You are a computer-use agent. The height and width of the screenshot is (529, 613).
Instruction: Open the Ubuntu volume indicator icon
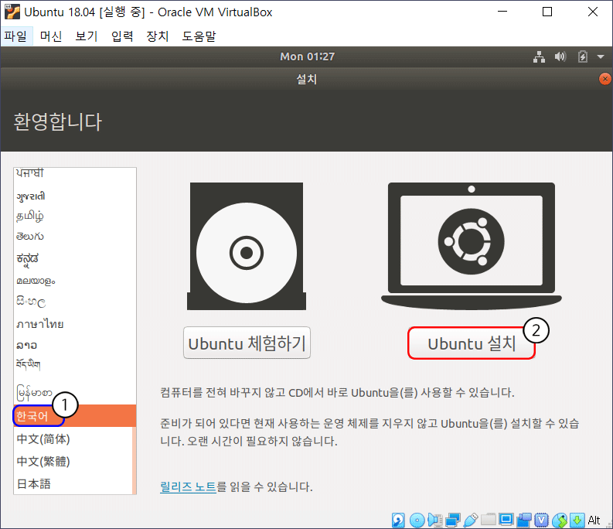pyautogui.click(x=560, y=56)
